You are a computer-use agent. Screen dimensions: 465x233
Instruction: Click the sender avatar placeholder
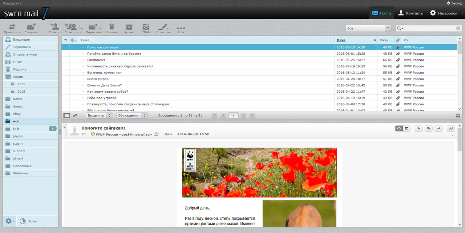[74, 131]
